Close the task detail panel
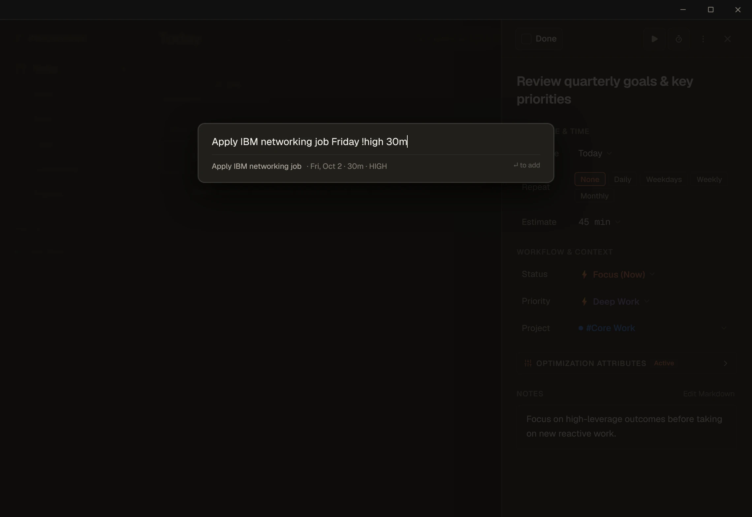This screenshot has width=752, height=517. [728, 39]
